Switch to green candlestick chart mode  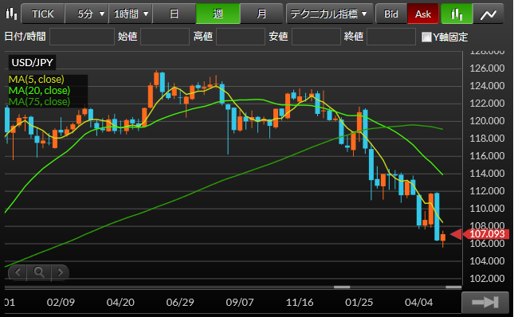click(457, 14)
